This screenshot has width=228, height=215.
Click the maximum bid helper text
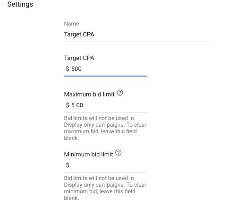(x=105, y=128)
